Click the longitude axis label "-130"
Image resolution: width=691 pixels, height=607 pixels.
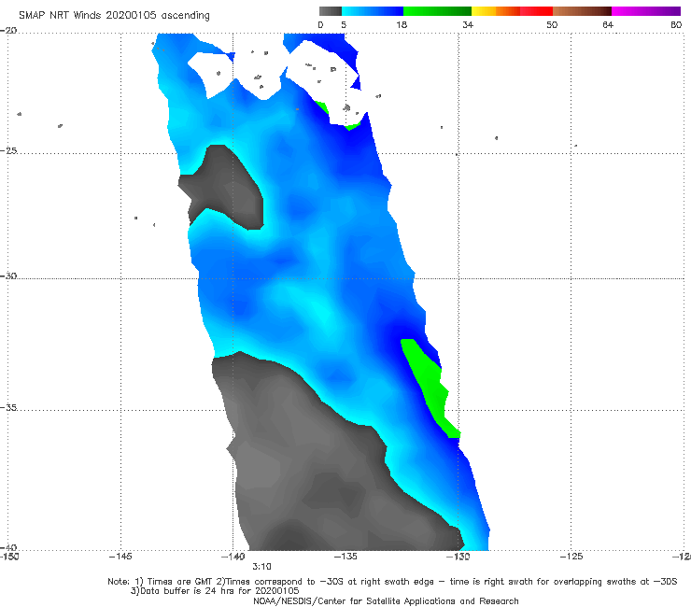point(458,557)
